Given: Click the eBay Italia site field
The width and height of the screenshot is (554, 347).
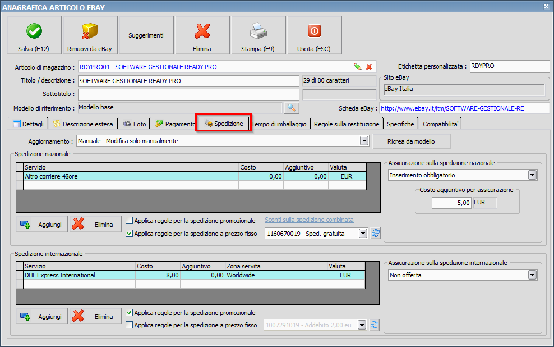Looking at the screenshot, I should point(464,89).
